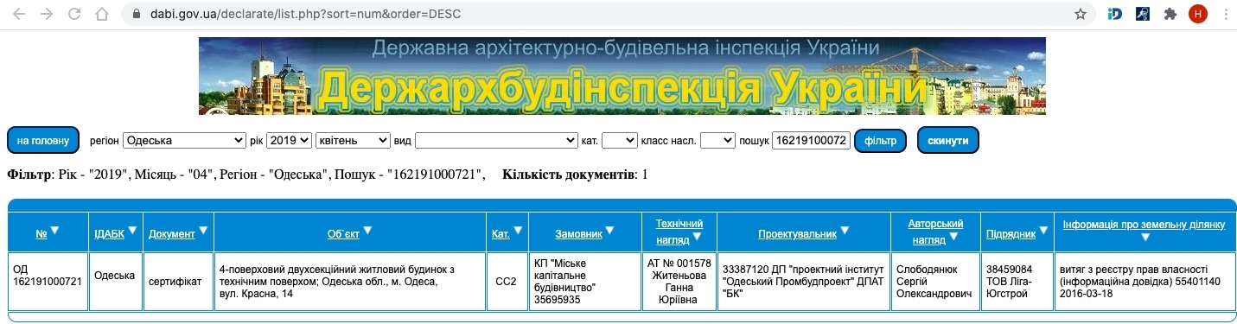Click the Одеський Промбудпроект designer cell
The image size is (1237, 324).
804,282
